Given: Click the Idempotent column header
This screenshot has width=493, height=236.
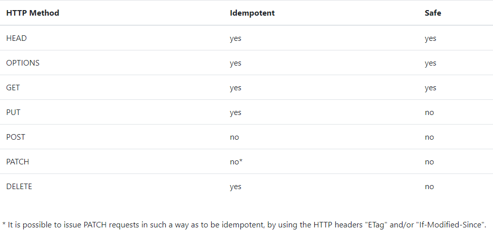Looking at the screenshot, I should click(252, 13).
